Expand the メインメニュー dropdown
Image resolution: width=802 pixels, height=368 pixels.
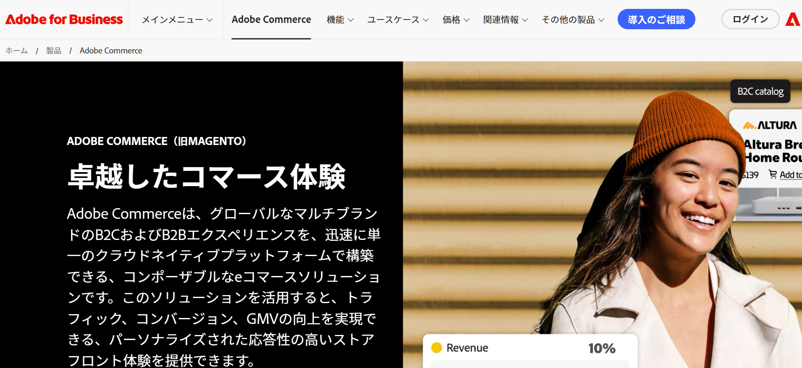(177, 20)
